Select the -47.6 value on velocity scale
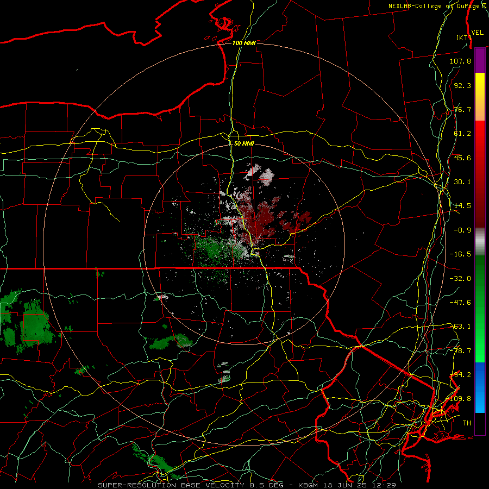The width and height of the screenshot is (489, 489). pos(460,303)
